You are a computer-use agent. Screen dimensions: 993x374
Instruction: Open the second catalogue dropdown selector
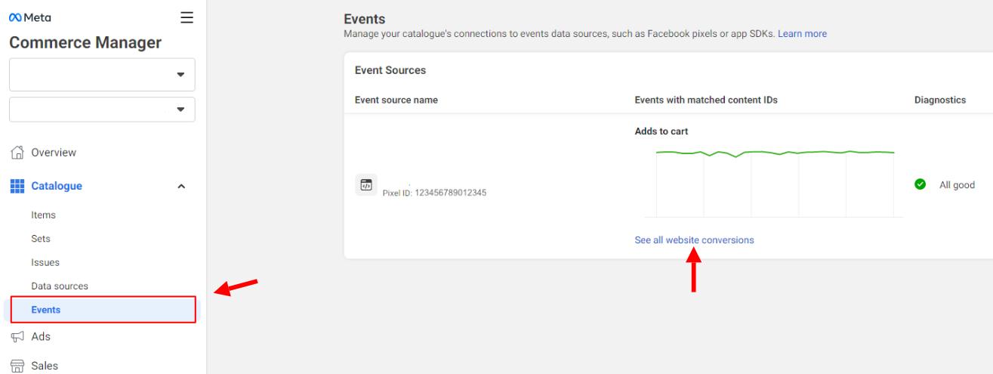pyautogui.click(x=102, y=110)
